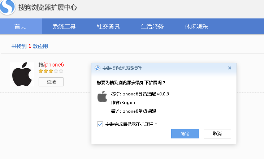264x159 pixels.
Task: Click the 名称:iphone6到货提醒 v0.0.3 line in the dialog
Action: [x=140, y=94]
